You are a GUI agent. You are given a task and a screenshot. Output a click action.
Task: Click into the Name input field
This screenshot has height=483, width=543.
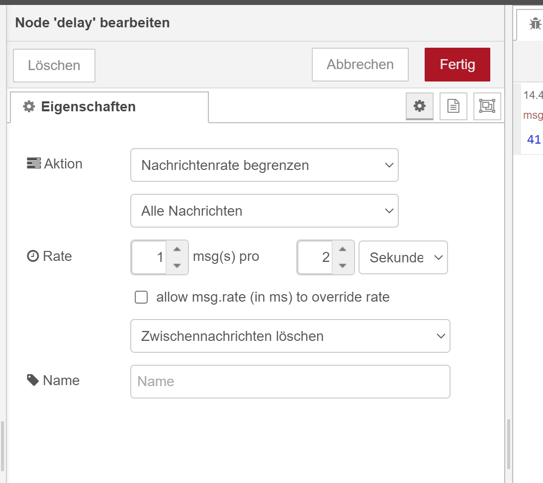coord(290,382)
